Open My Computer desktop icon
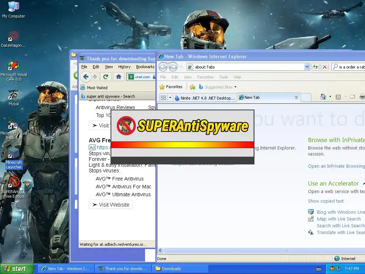The width and height of the screenshot is (365, 274). (14, 10)
